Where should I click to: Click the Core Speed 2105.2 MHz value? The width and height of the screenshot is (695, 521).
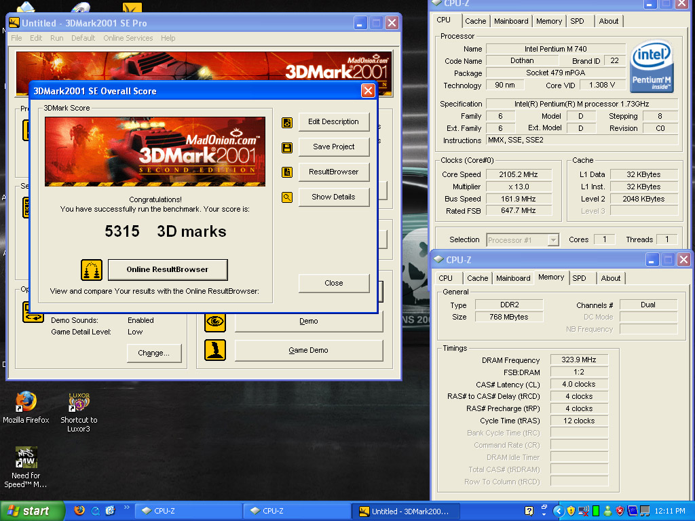click(519, 174)
